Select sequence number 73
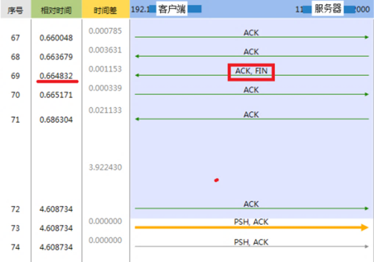The width and height of the screenshot is (374, 262). 15,228
